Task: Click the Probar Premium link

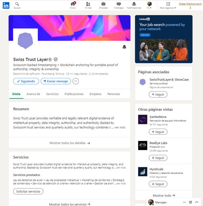Action: [x=190, y=5]
